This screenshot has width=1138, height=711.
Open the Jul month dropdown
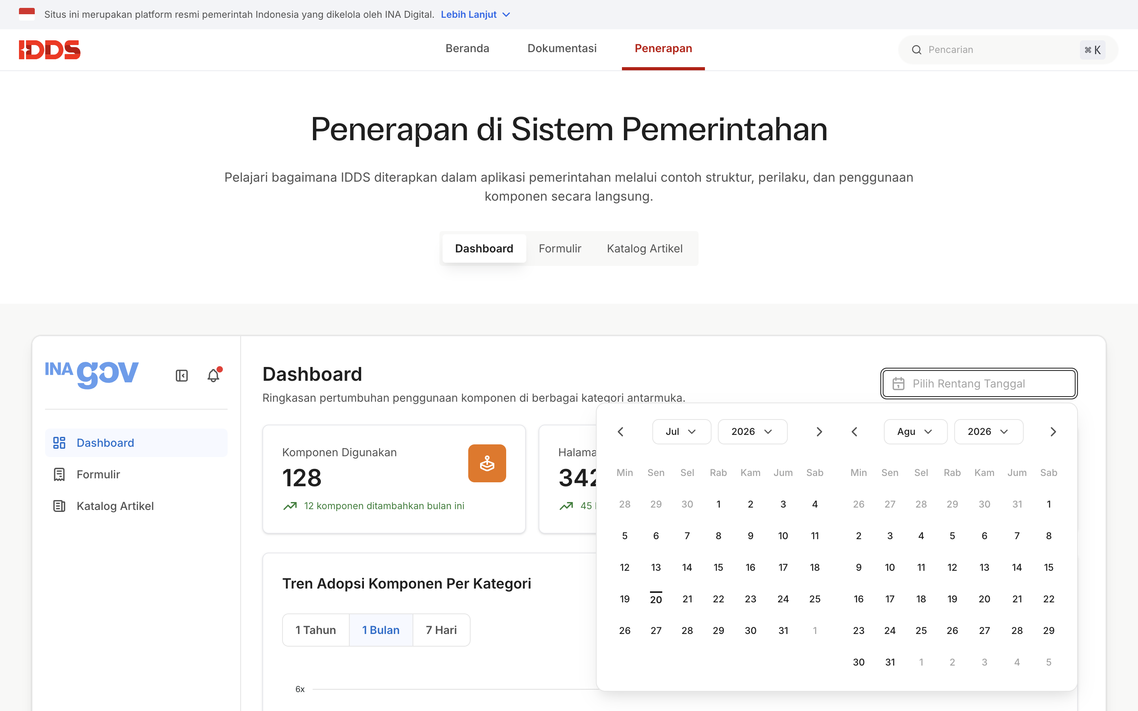(681, 432)
